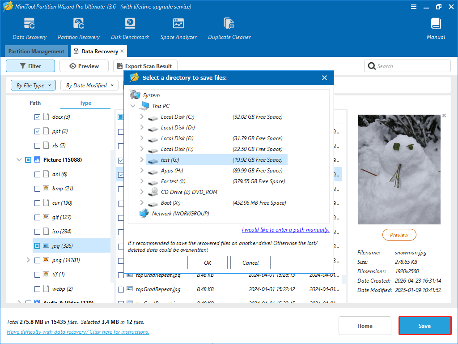The width and height of the screenshot is (458, 344).
Task: Open the data recovery instructions link
Action: (78, 332)
